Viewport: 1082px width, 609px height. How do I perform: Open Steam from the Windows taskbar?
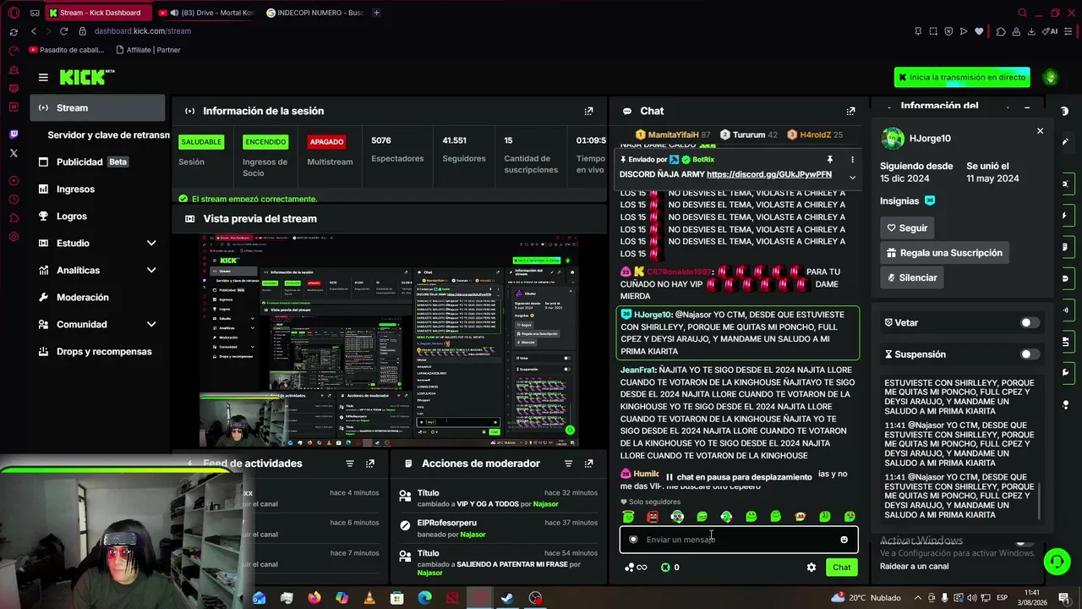507,598
